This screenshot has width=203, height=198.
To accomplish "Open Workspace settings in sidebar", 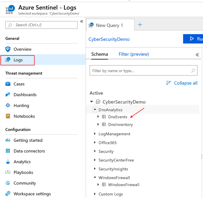I will pyautogui.click(x=32, y=194).
